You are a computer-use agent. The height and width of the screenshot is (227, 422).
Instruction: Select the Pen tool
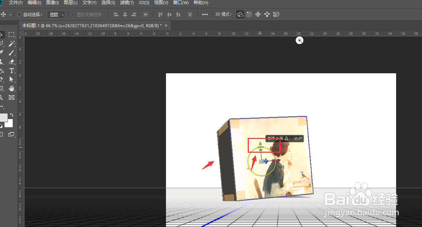click(1, 79)
